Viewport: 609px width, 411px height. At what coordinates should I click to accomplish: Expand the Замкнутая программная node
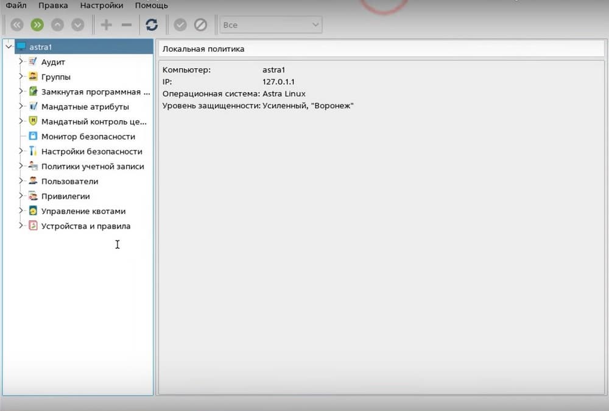tap(21, 91)
